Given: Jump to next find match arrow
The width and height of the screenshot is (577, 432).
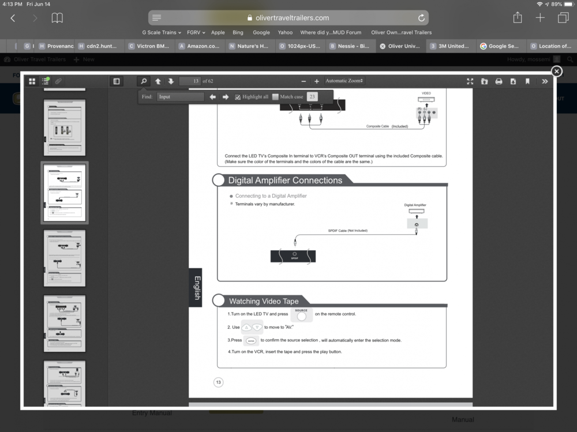Looking at the screenshot, I should (x=226, y=97).
